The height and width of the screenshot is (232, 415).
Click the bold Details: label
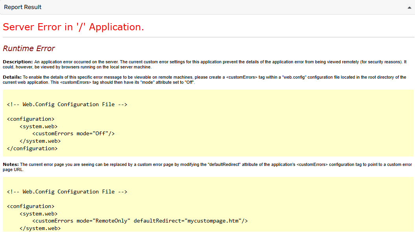click(12, 77)
